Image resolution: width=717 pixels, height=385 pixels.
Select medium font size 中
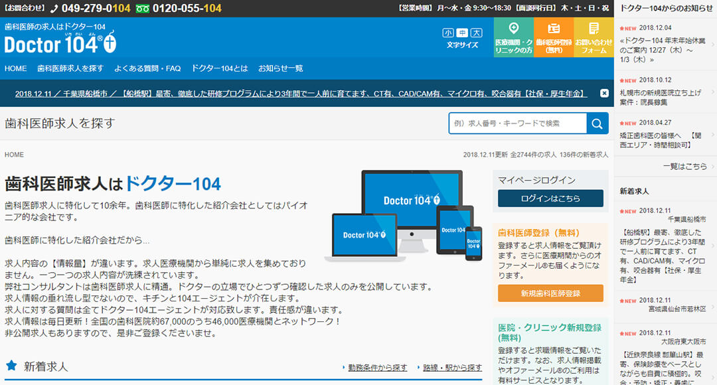462,33
